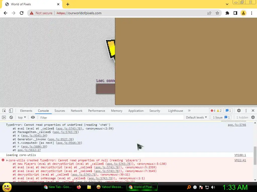
Task: Open the Memory panel
Action: [116, 111]
